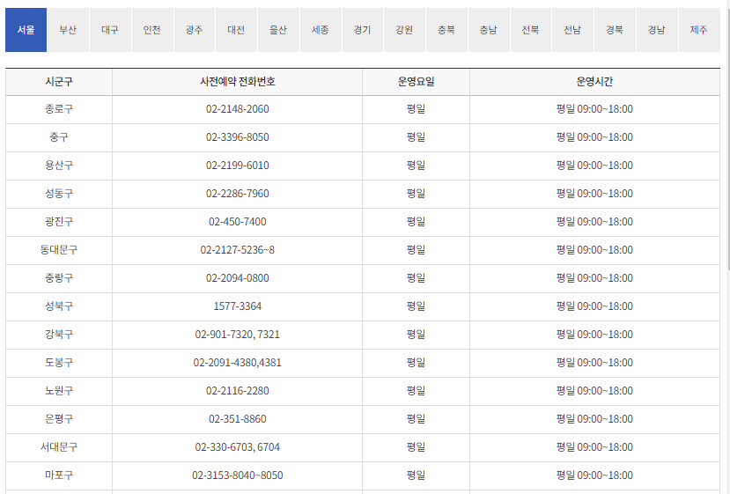The image size is (730, 494).
Task: Click phone number 02-330-6703, 6704
Action: tap(238, 447)
